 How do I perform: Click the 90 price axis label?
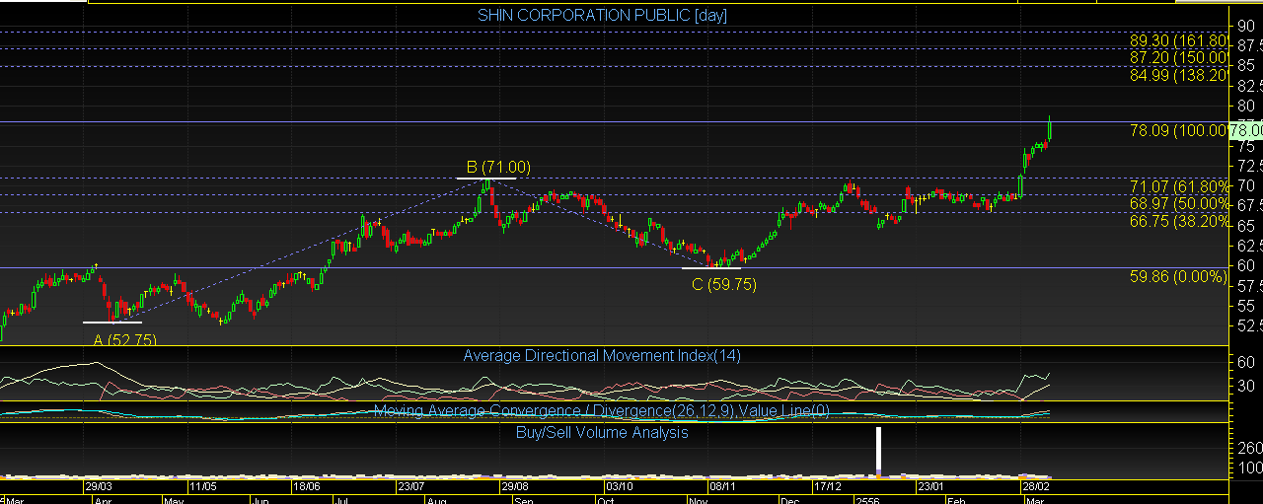tap(1244, 26)
